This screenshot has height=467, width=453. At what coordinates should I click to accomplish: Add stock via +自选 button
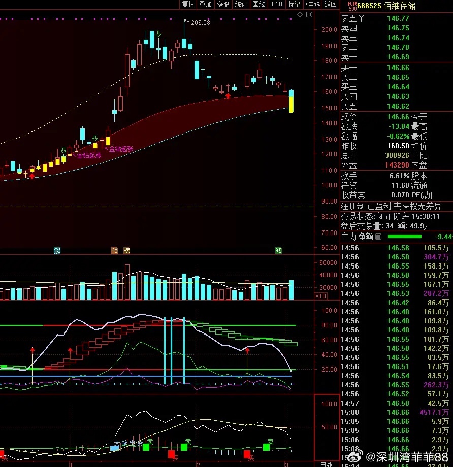[312, 4]
